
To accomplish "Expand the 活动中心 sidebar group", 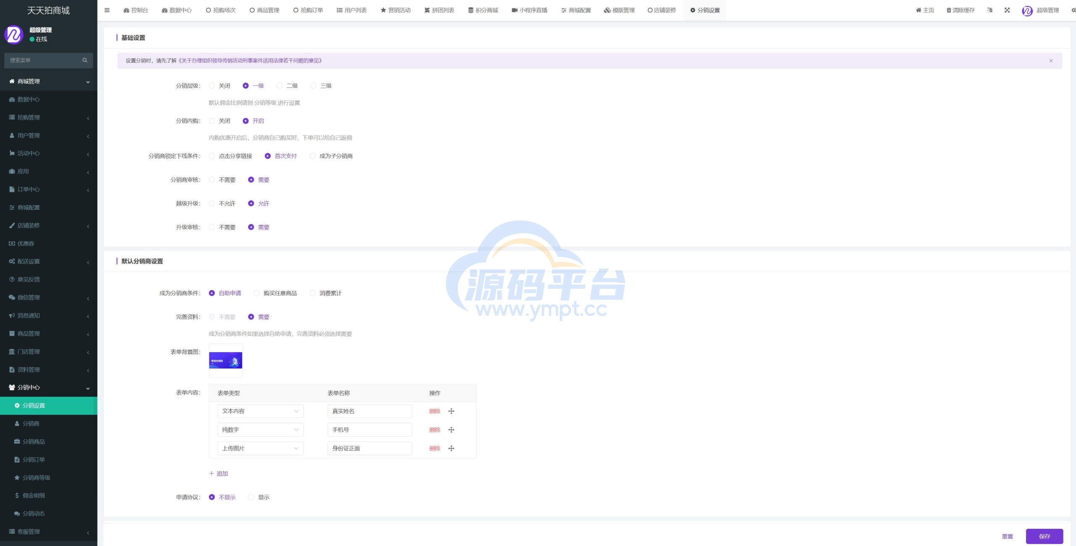I will (x=49, y=153).
